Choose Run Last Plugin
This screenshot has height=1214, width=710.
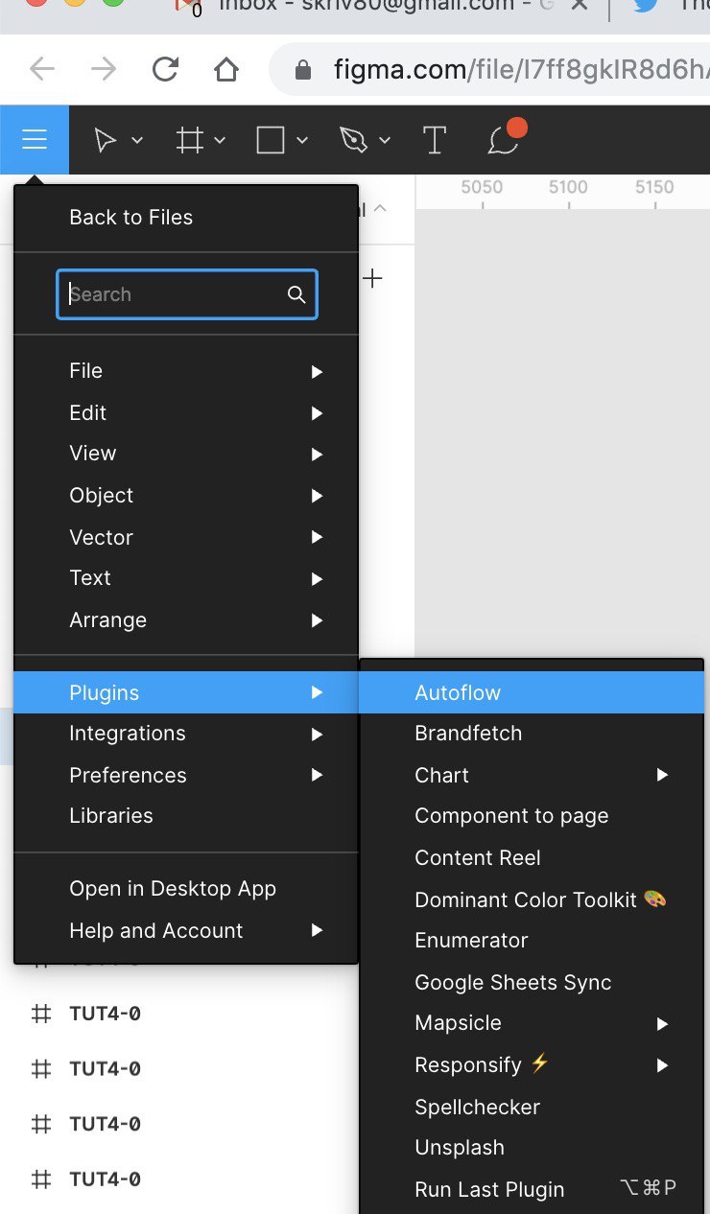532,1190
